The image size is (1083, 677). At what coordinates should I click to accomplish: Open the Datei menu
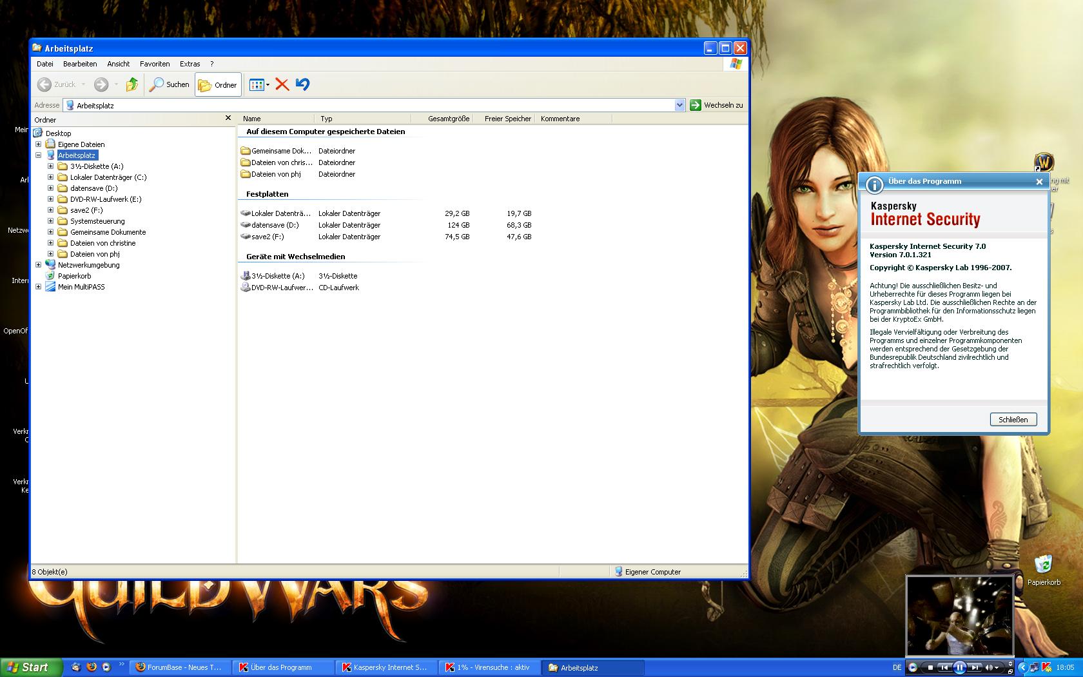click(x=45, y=64)
